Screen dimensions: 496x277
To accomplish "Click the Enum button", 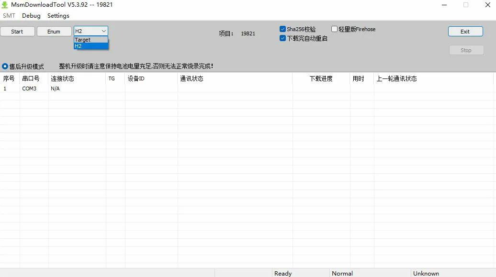I will pyautogui.click(x=54, y=31).
